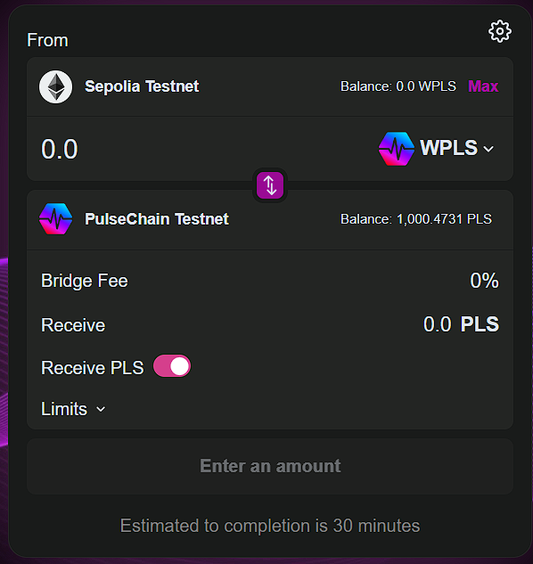Viewport: 533px width, 564px height.
Task: Toggle the Receive PLS switch
Action: pos(172,366)
